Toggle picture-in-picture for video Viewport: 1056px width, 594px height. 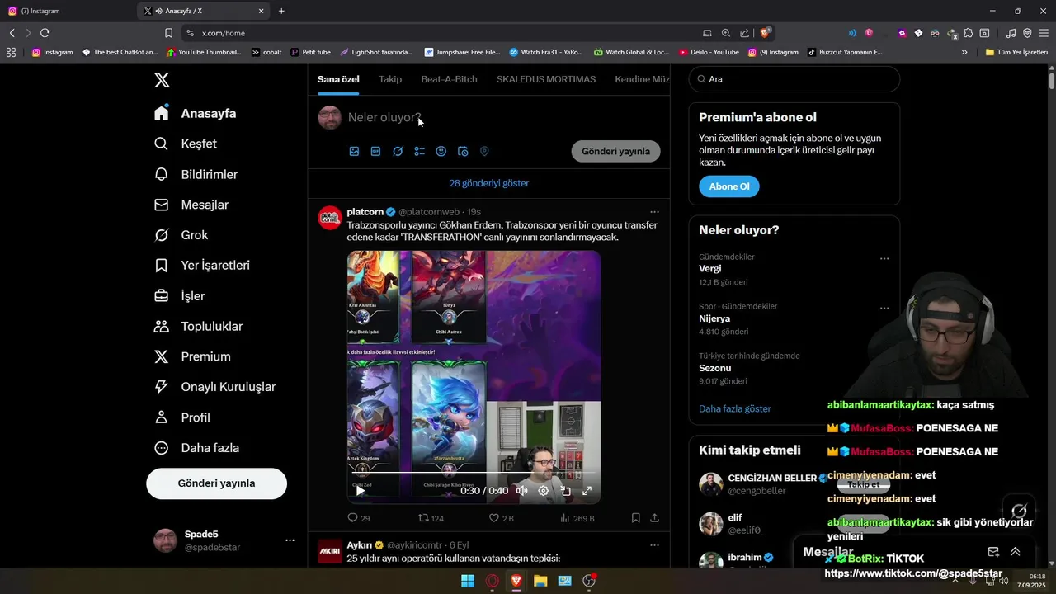pyautogui.click(x=566, y=490)
